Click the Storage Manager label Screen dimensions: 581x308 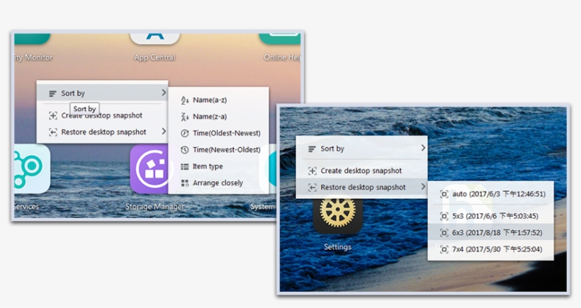click(x=155, y=207)
